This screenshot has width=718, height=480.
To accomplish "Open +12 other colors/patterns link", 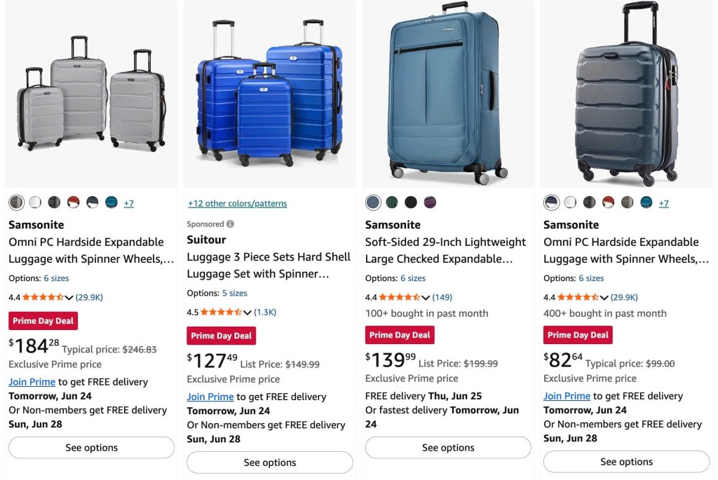I will pyautogui.click(x=237, y=204).
